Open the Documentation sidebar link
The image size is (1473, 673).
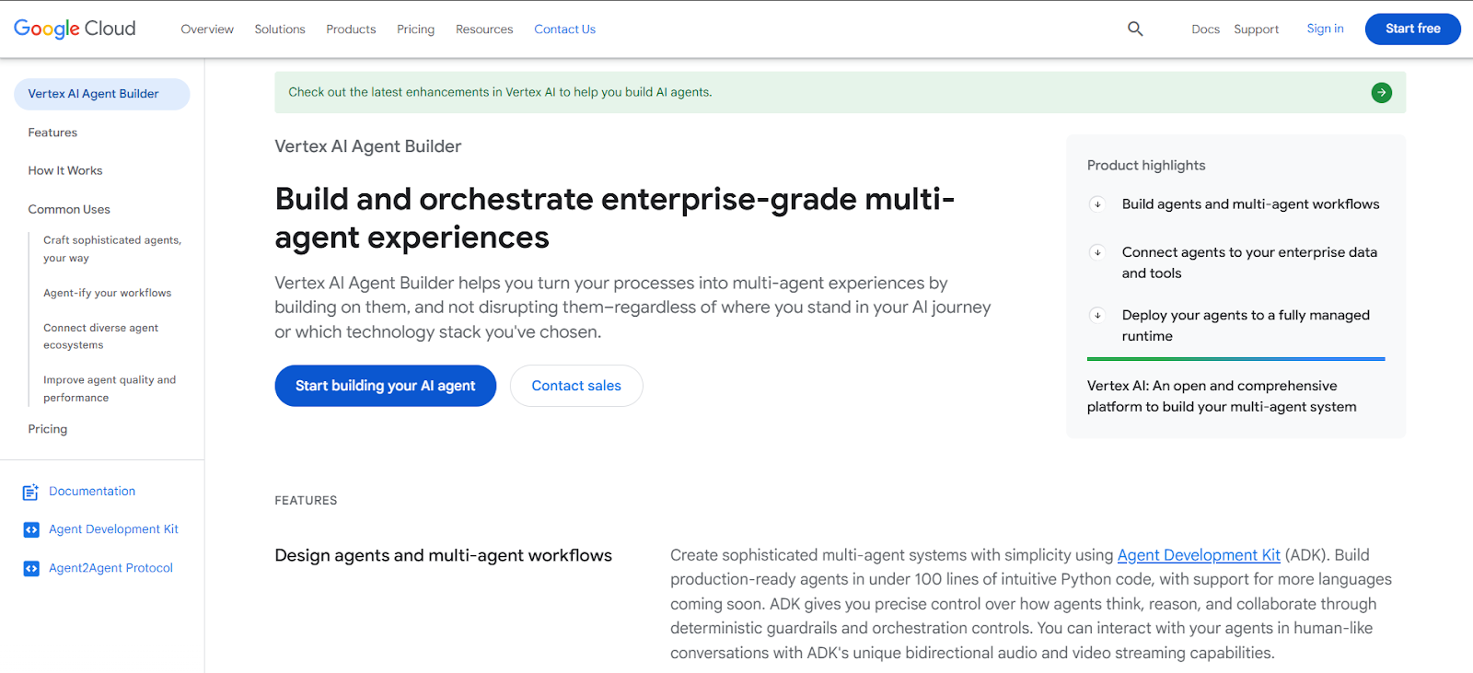[92, 492]
